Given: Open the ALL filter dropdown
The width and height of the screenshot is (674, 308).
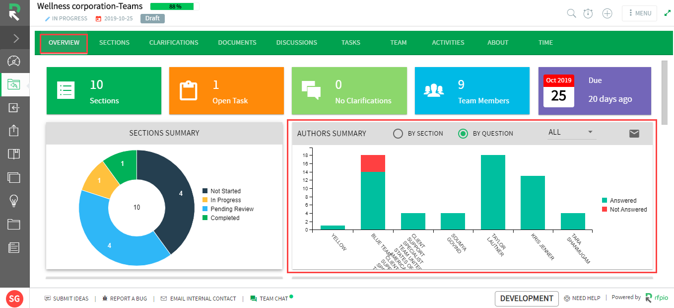Looking at the screenshot, I should (x=572, y=133).
